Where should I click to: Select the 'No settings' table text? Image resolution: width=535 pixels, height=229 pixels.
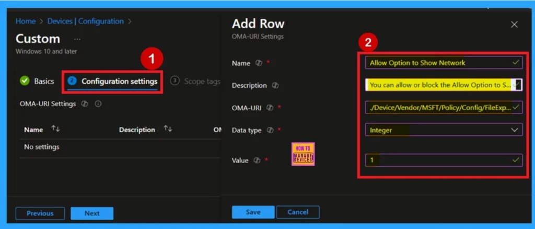click(x=42, y=147)
